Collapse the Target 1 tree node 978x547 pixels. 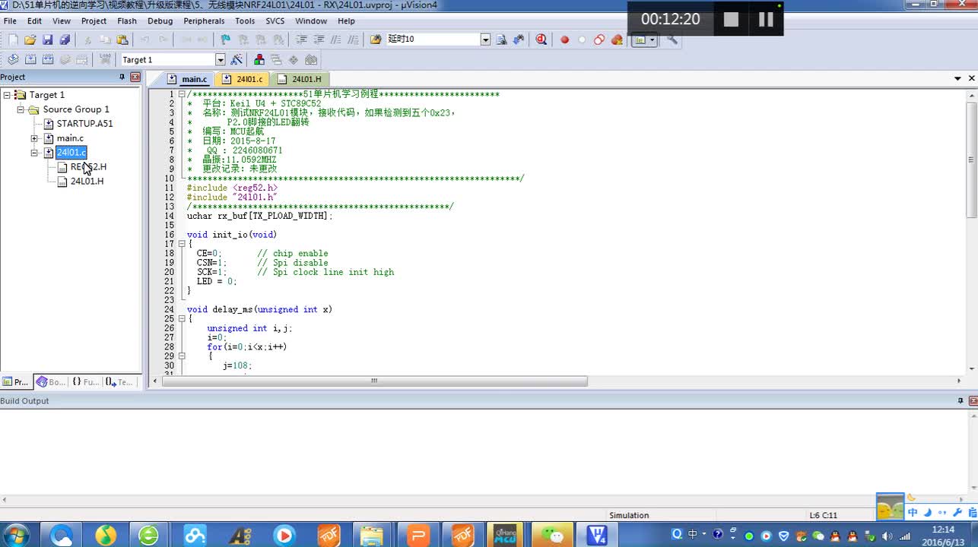pos(7,95)
